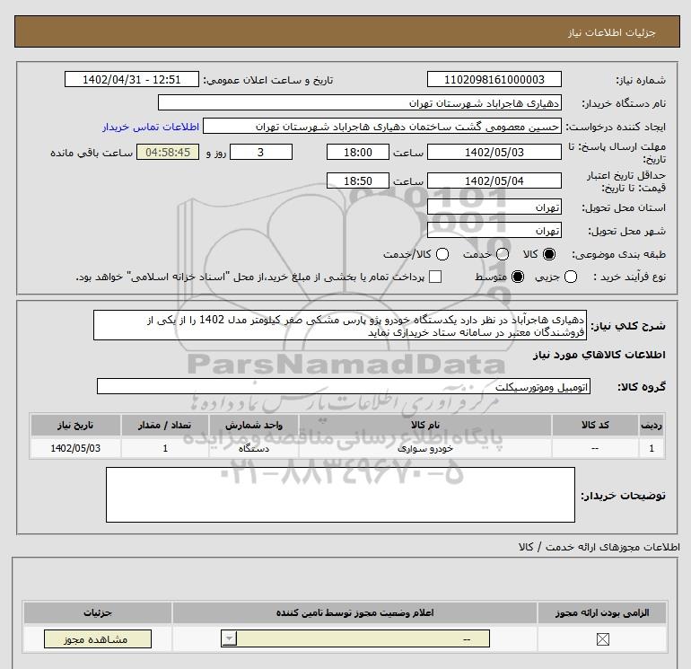
Task: Click the گروه کالا field اتومبیل وموتورسیکلت
Action: point(344,387)
